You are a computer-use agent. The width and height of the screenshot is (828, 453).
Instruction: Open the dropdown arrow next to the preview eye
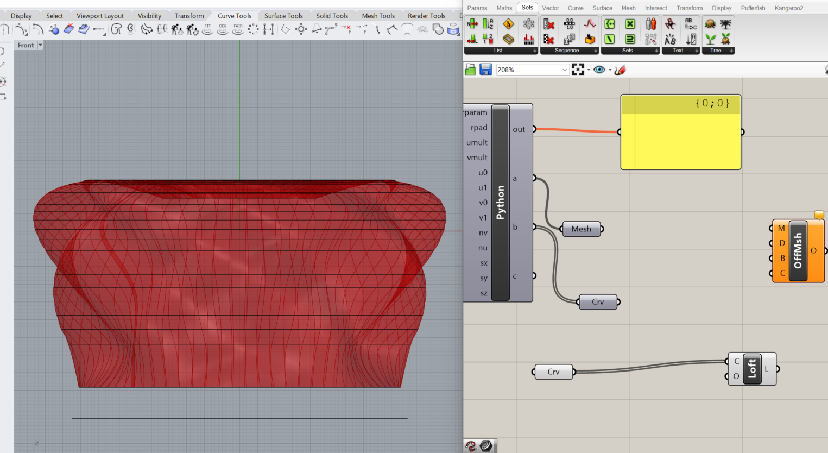(x=610, y=70)
